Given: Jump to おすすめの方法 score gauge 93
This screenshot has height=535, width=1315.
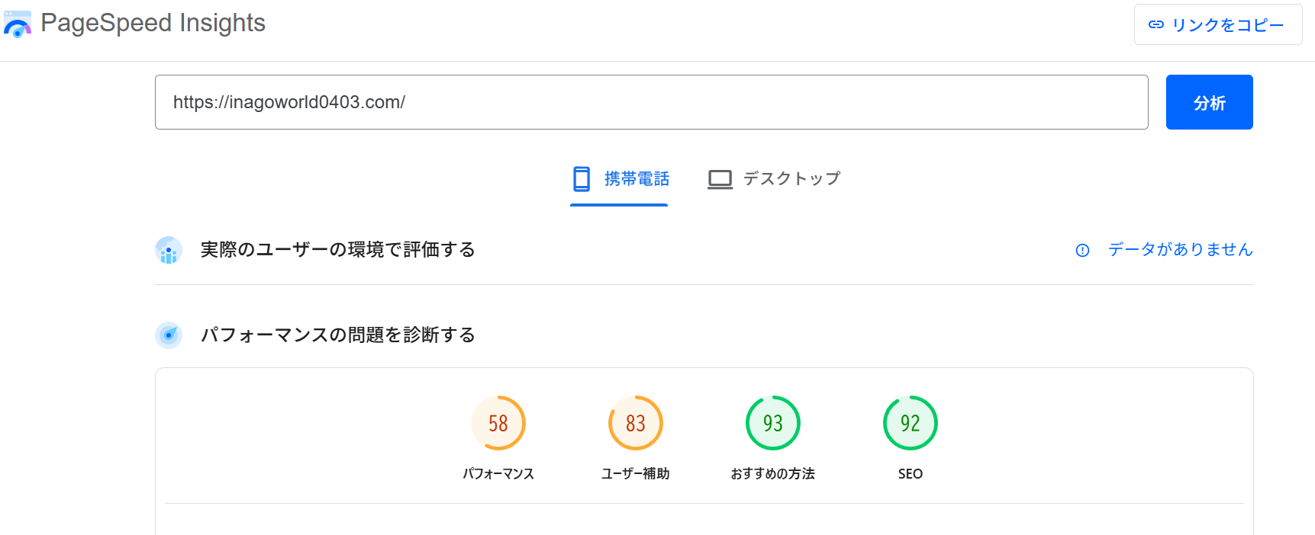Looking at the screenshot, I should pos(773,423).
